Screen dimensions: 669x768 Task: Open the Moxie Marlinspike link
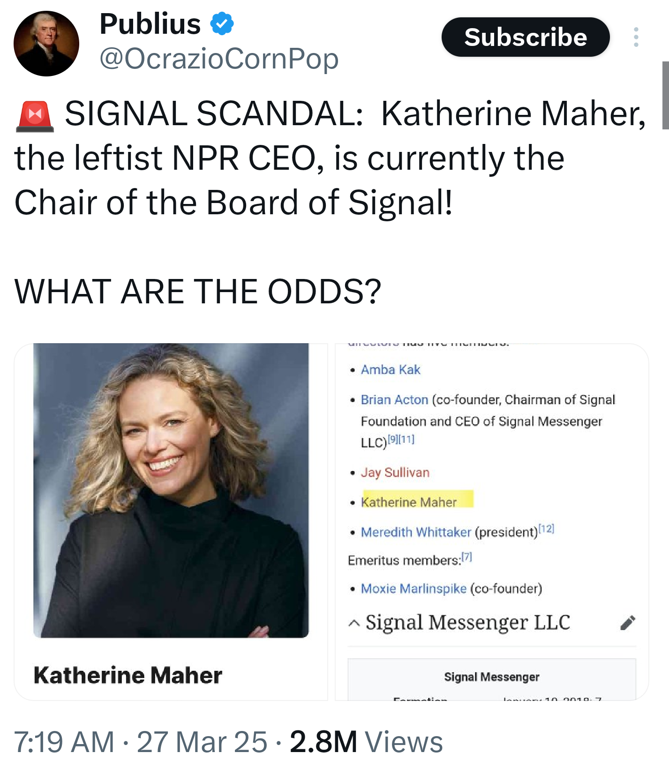[413, 588]
